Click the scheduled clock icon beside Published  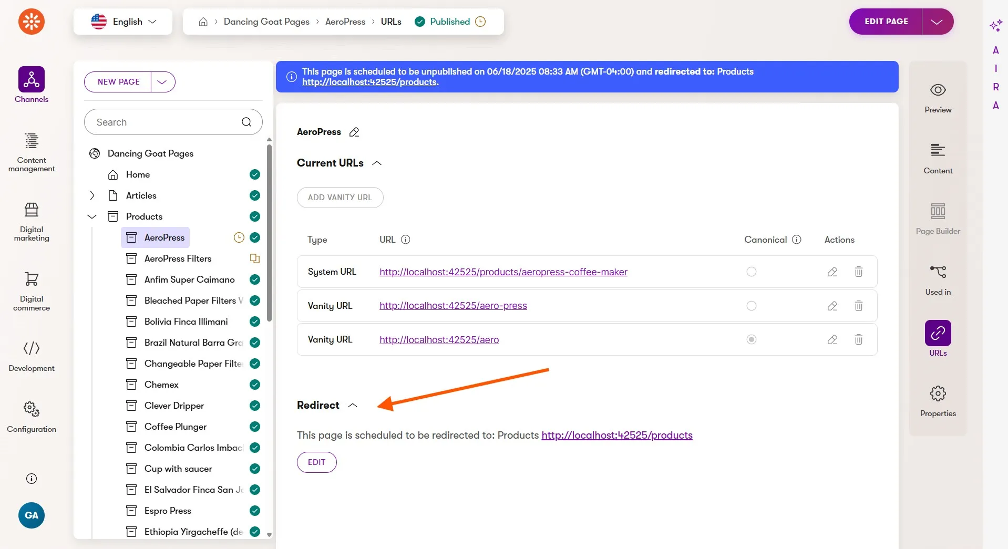coord(480,22)
